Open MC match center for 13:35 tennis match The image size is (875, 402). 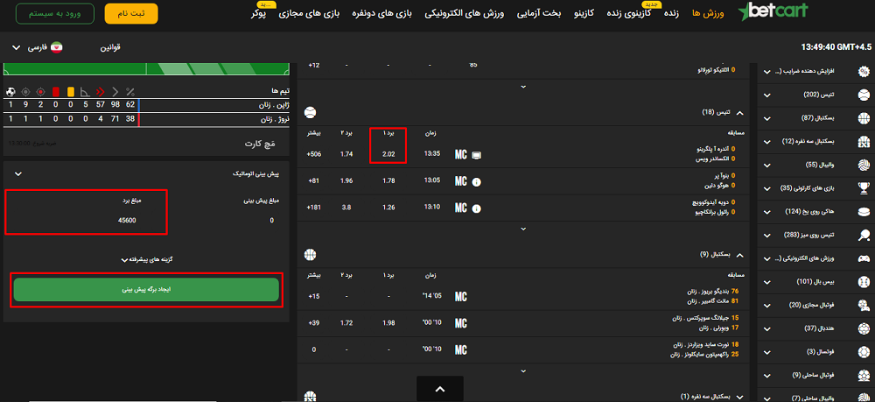[460, 155]
